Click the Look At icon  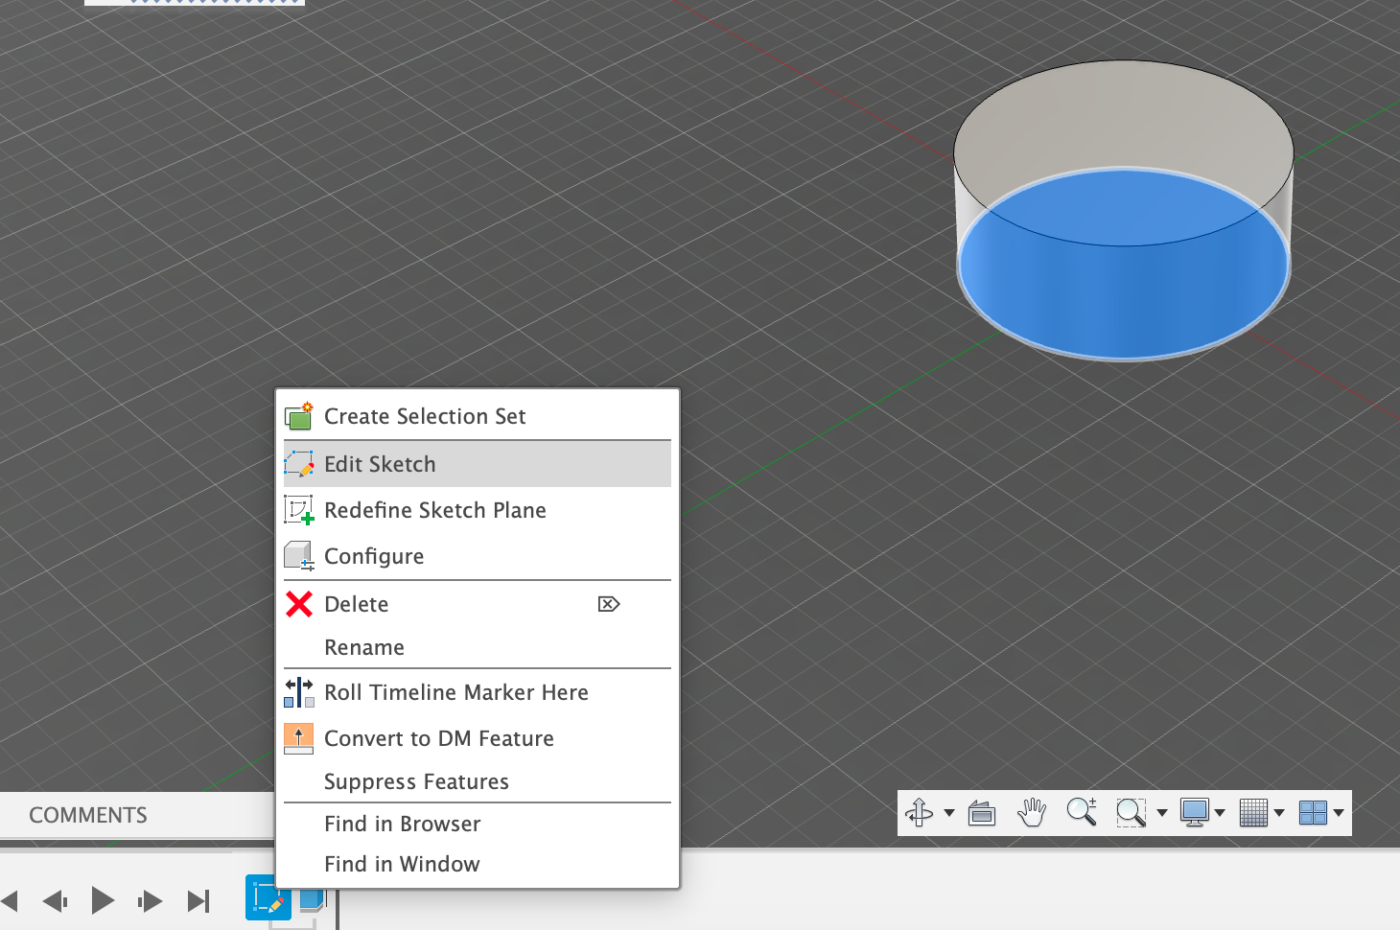[x=981, y=813]
